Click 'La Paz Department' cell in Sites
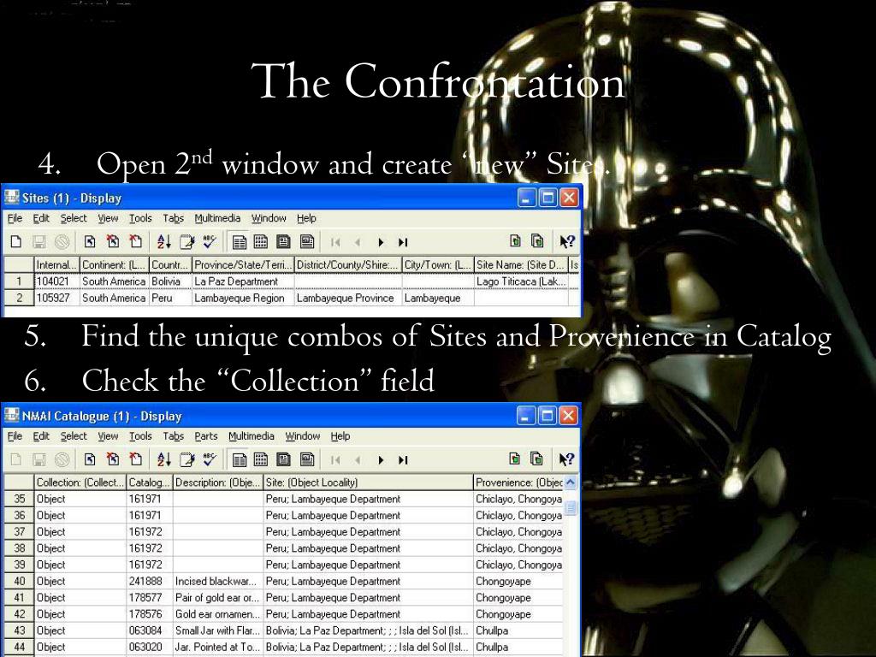This screenshot has width=876, height=657. point(243,281)
